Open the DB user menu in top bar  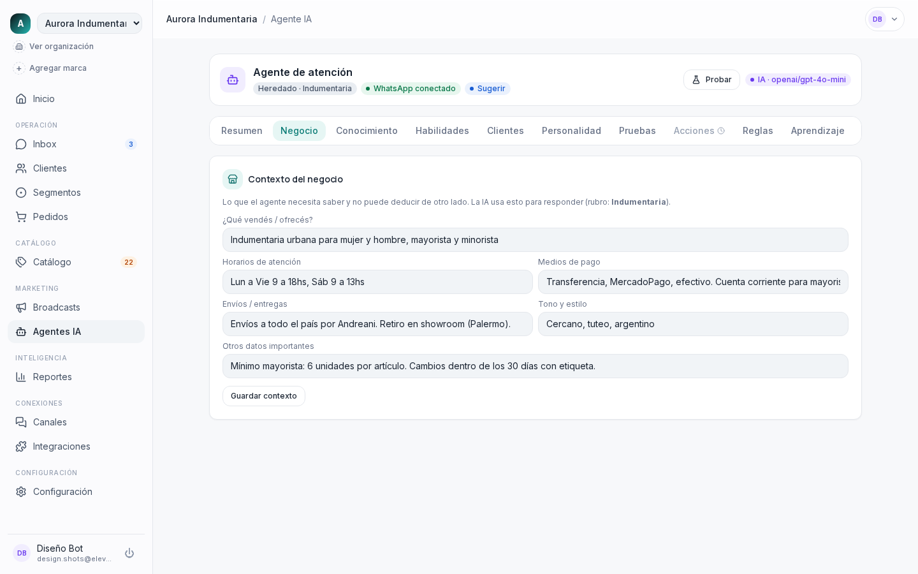[x=885, y=19]
